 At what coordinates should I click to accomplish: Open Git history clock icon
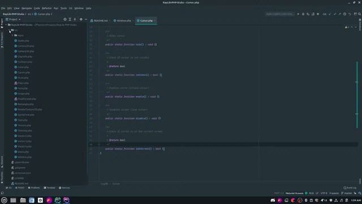344,14
